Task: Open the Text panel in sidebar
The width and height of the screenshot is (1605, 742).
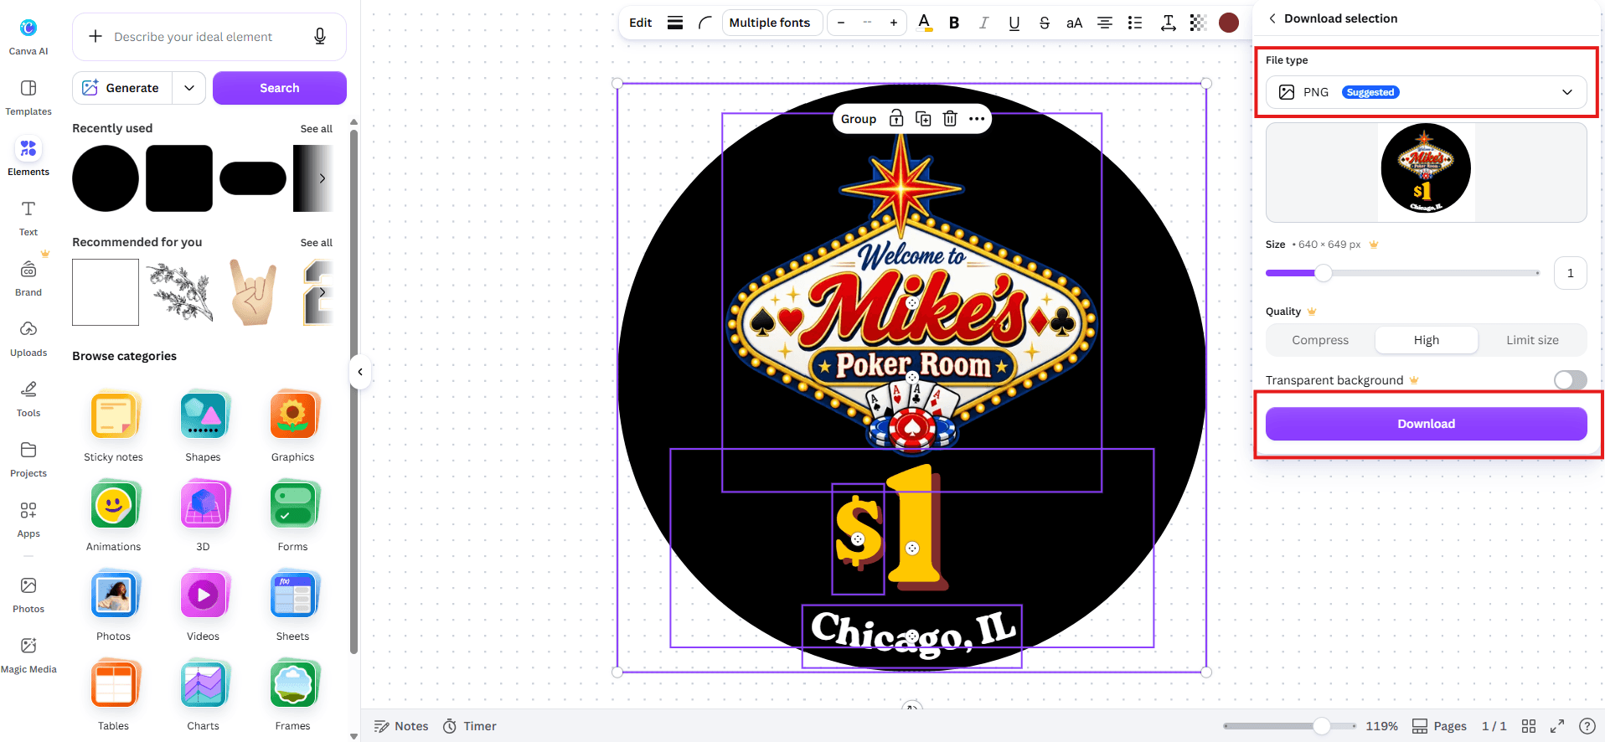Action: tap(28, 218)
